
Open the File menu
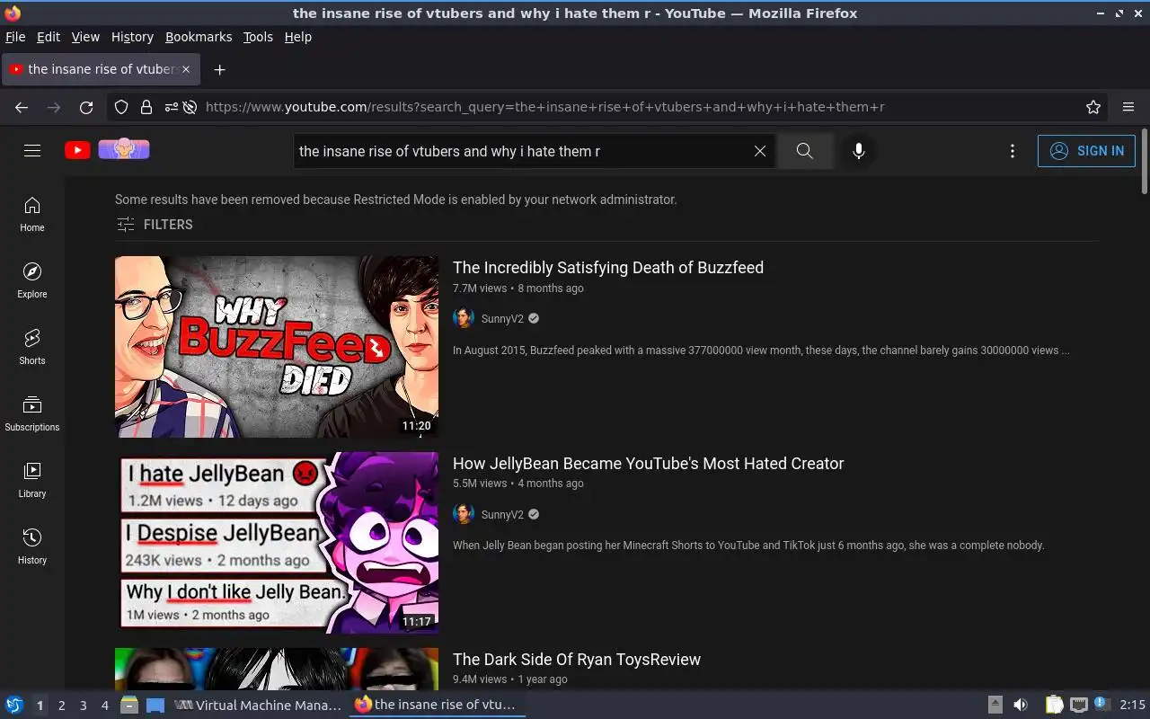click(15, 37)
